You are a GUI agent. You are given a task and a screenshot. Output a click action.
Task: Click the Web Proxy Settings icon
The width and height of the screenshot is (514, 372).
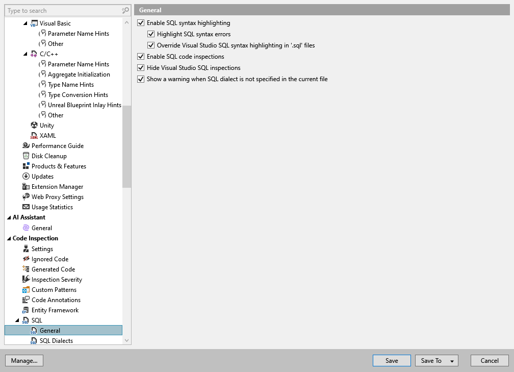(25, 196)
